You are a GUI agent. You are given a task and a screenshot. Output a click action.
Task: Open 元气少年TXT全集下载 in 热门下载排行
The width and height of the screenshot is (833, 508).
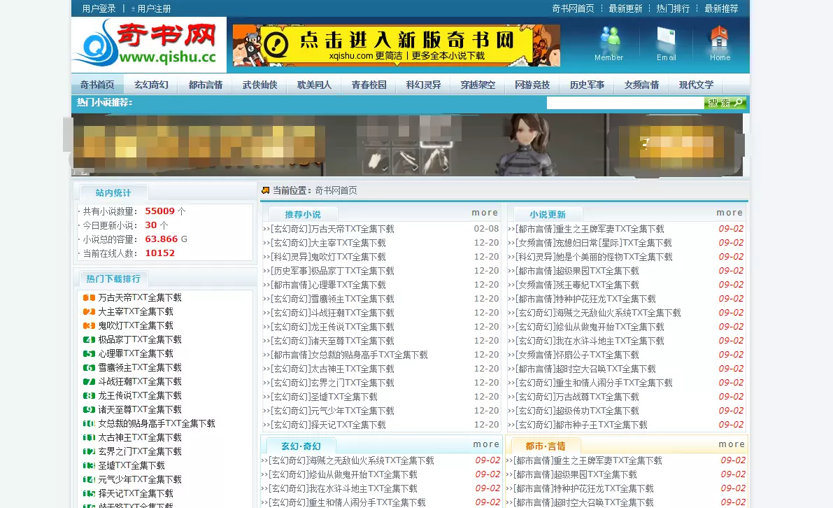pos(140,480)
